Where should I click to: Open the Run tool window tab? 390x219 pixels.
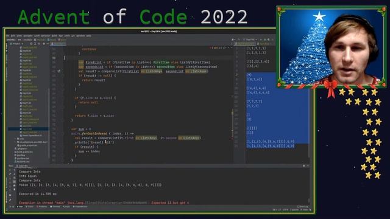click(20, 207)
